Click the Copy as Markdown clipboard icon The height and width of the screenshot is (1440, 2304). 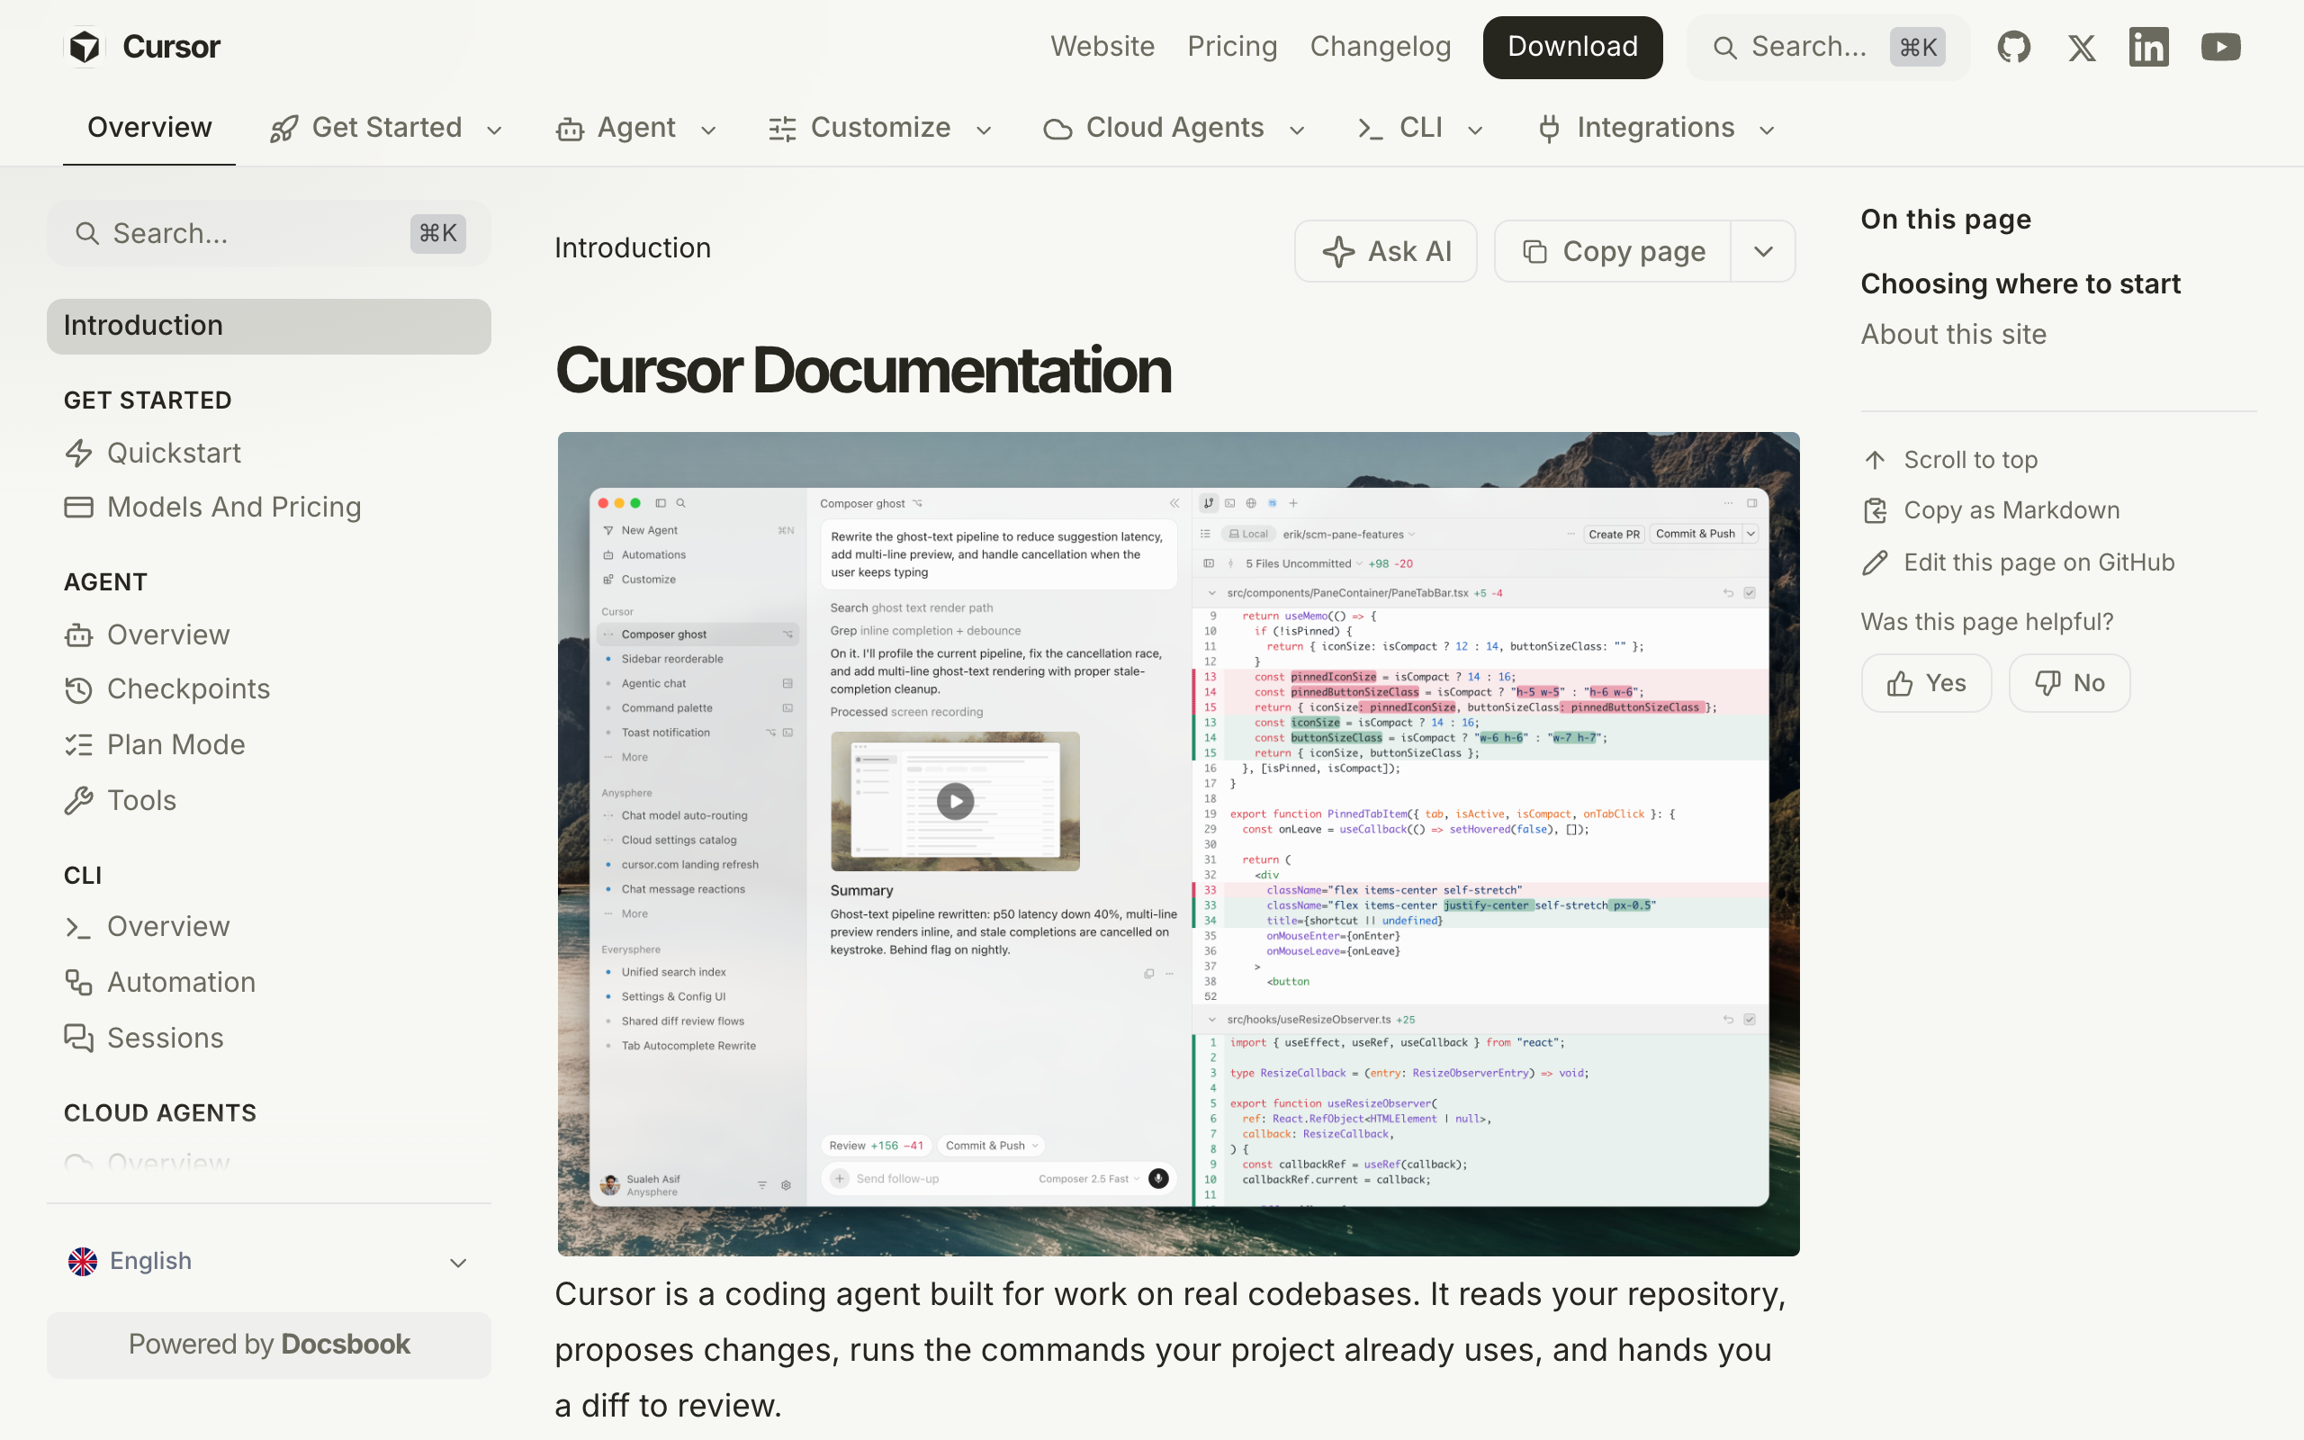(x=1875, y=510)
